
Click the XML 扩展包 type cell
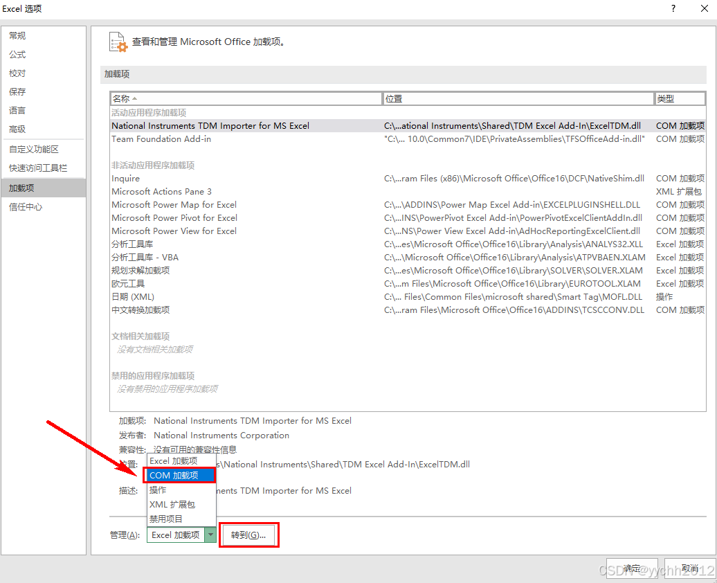pos(678,192)
